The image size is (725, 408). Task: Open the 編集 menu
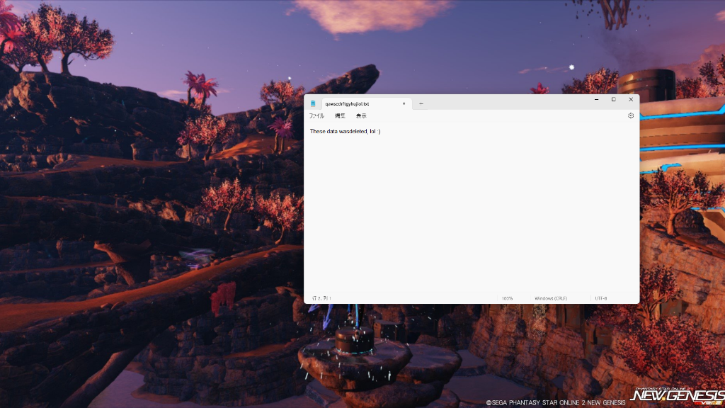340,115
